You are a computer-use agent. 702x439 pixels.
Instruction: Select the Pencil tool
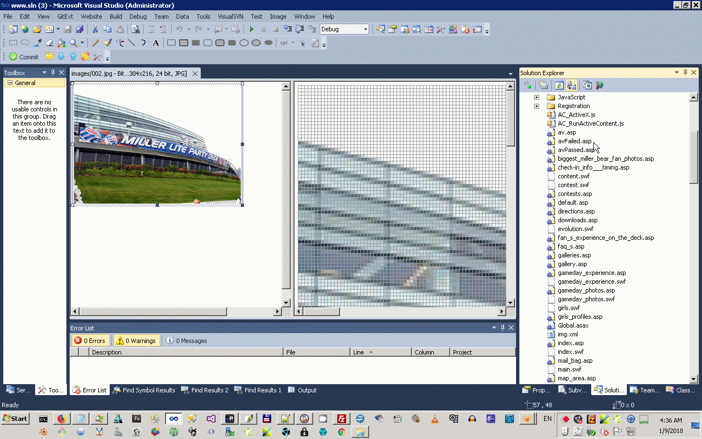95,43
